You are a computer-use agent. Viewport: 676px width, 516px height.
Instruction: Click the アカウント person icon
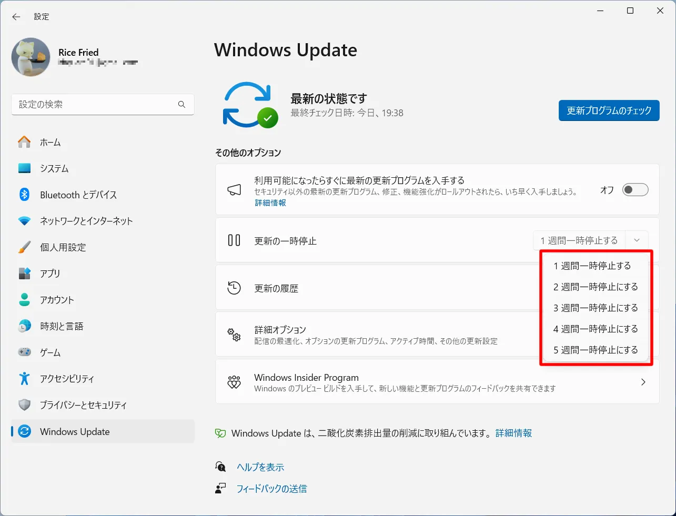(x=24, y=300)
